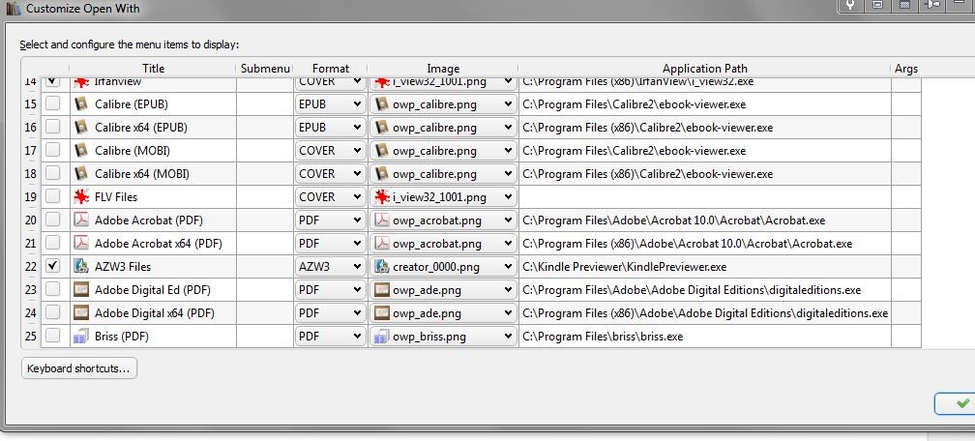Screen dimensions: 975x441
Task: Click the Submenu column header
Action: [x=265, y=69]
